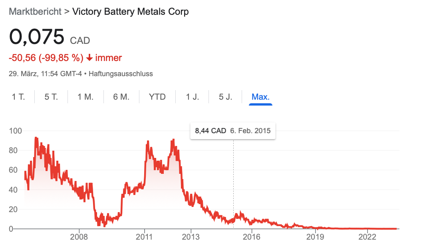Click the 2016 year on the timeline
The height and width of the screenshot is (250, 421).
coord(252,237)
